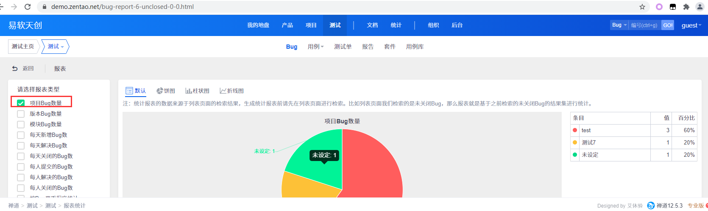Open 文档 in top navigation
The width and height of the screenshot is (708, 211).
point(372,25)
